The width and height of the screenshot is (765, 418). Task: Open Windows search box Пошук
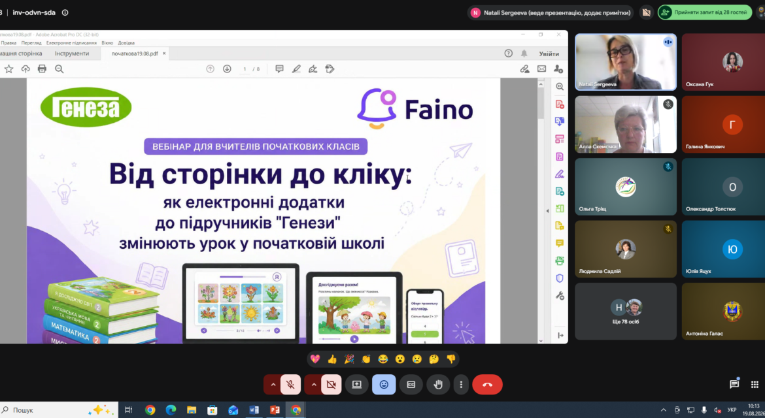click(59, 410)
